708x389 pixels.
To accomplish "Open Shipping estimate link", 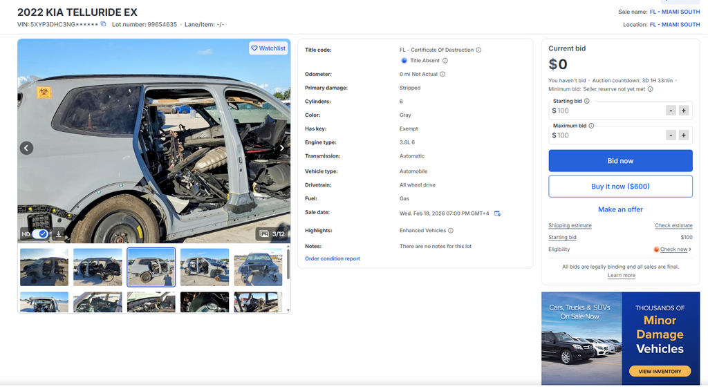I will [x=570, y=226].
